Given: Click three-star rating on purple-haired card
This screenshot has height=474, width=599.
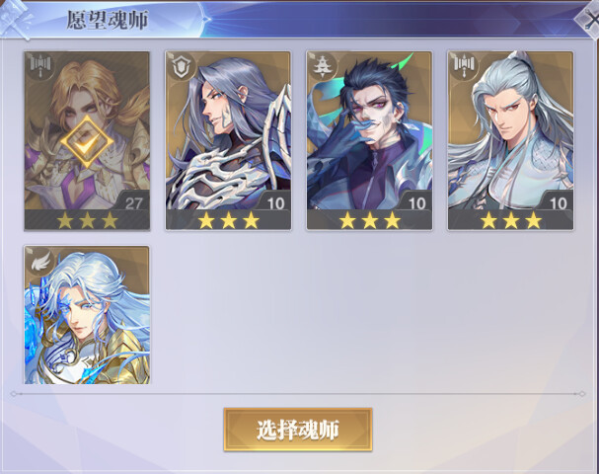Looking at the screenshot, I should tap(228, 220).
